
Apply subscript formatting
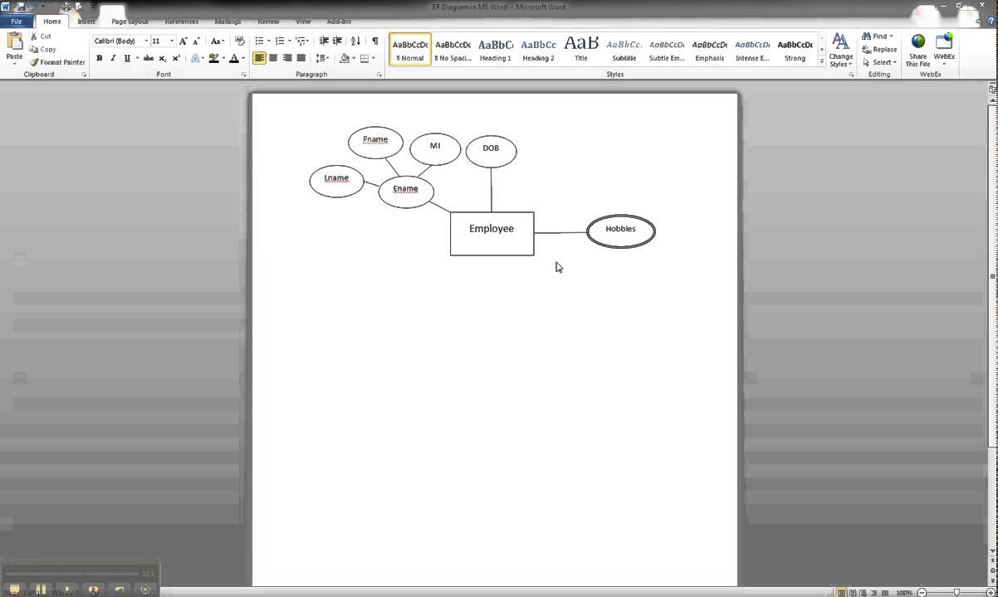[162, 58]
